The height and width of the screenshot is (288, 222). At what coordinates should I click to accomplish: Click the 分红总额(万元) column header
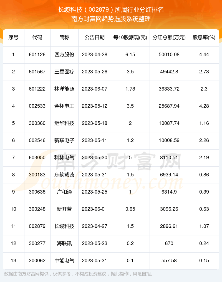point(169,37)
